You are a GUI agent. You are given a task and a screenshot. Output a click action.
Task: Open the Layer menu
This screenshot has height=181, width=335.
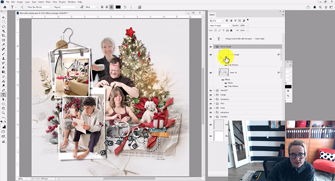click(x=27, y=2)
